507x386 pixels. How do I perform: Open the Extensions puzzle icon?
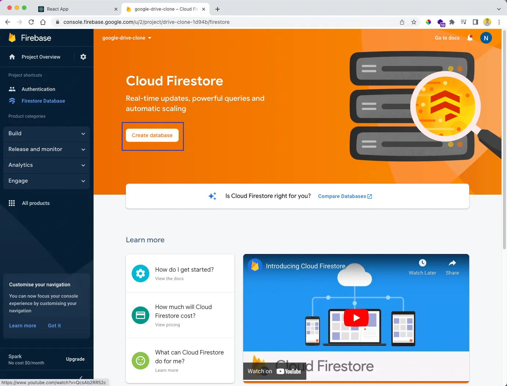(x=452, y=22)
